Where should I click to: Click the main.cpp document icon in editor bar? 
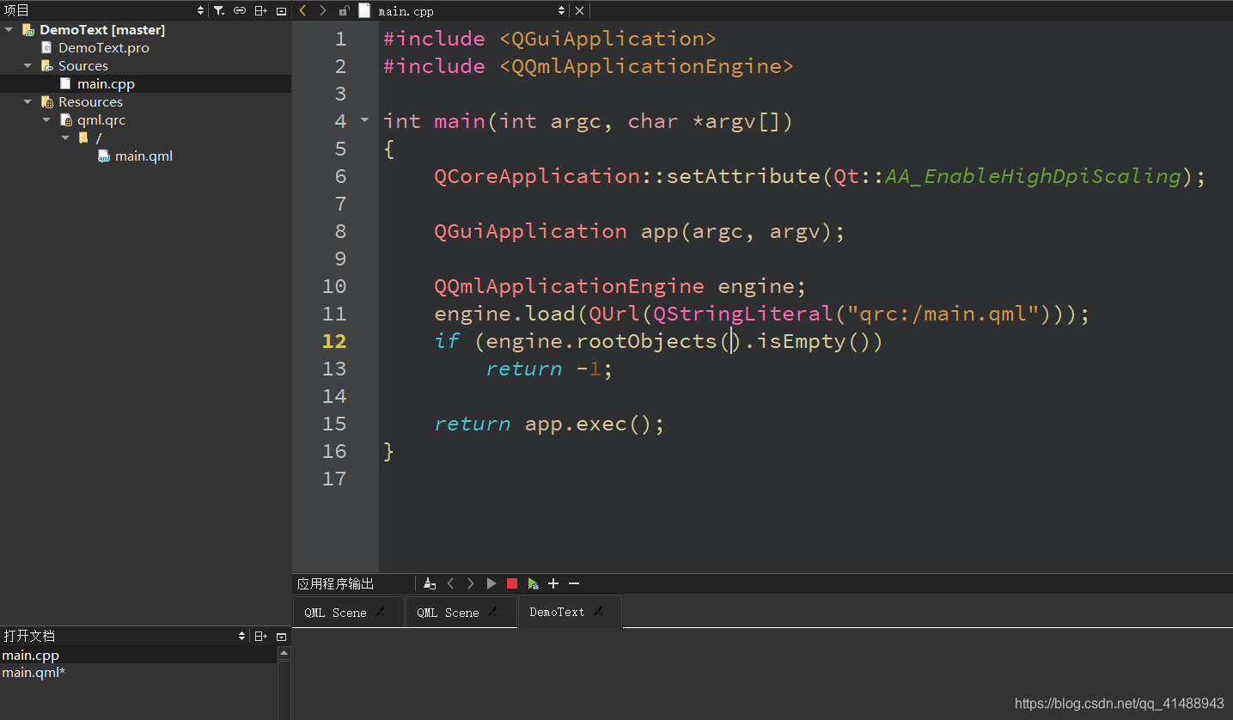tap(364, 10)
